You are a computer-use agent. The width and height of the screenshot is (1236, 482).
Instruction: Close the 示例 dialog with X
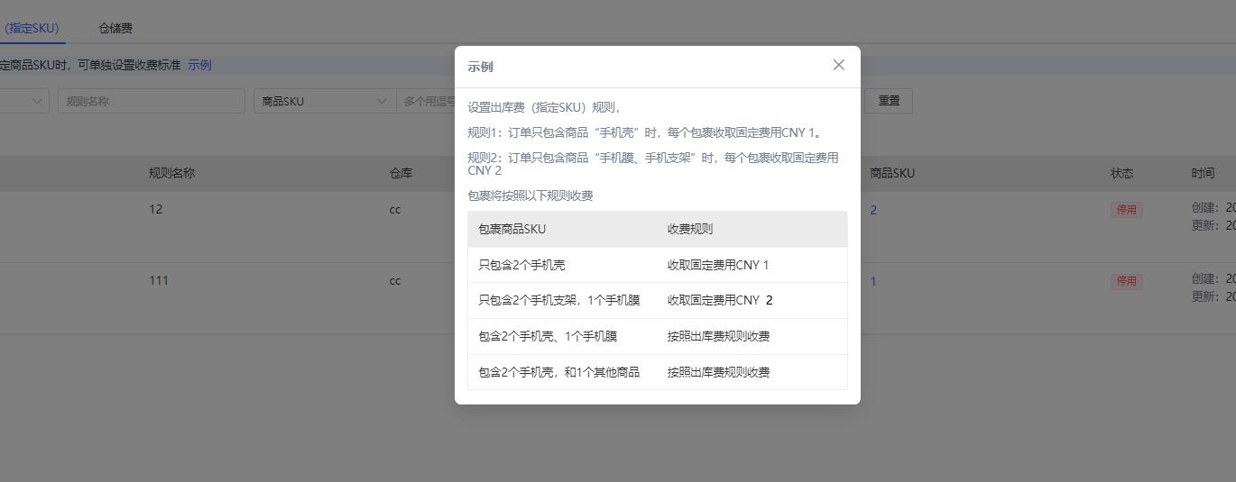839,65
